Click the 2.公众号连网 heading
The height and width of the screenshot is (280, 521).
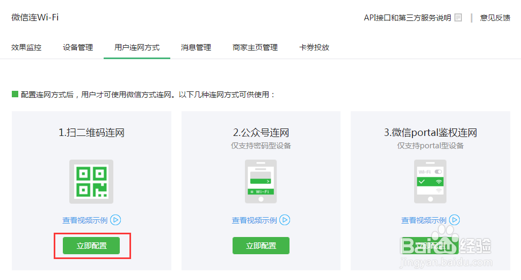(261, 133)
